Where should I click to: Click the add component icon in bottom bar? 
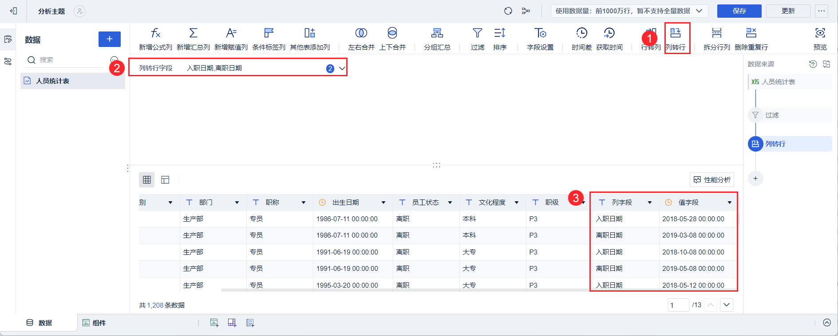click(x=214, y=323)
